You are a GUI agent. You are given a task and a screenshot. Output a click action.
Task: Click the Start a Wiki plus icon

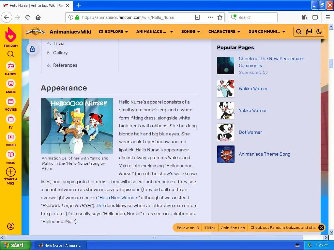[11, 172]
